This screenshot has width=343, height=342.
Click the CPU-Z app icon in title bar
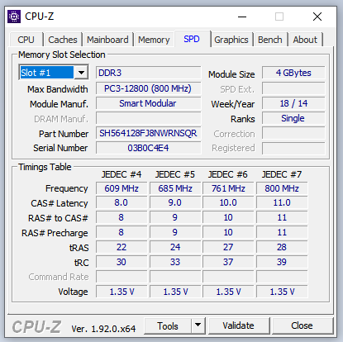[x=14, y=17]
